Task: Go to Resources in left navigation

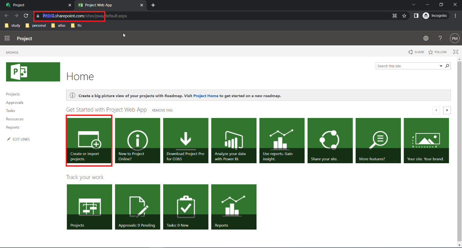Action: [15, 119]
